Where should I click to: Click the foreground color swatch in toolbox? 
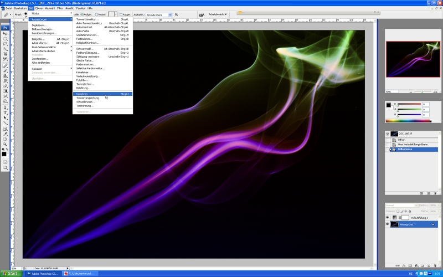4,154
